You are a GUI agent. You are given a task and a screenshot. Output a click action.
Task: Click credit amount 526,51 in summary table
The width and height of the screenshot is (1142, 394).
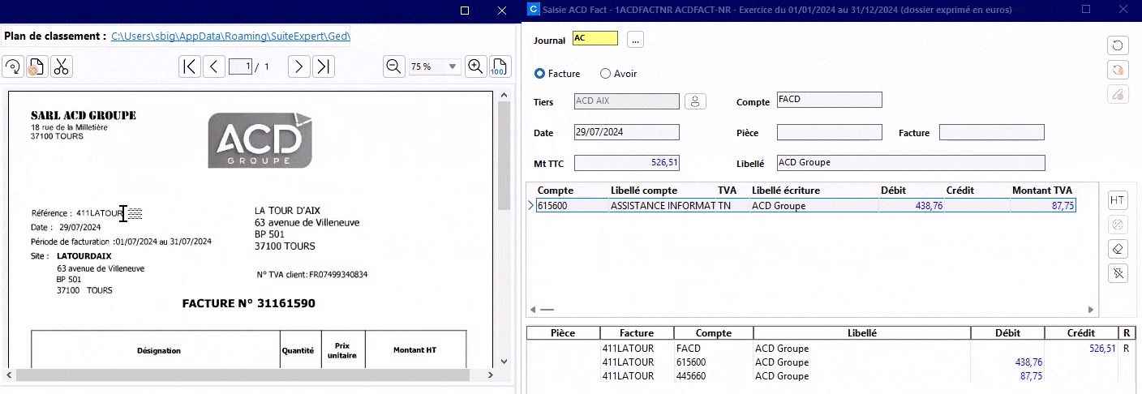click(x=1101, y=349)
